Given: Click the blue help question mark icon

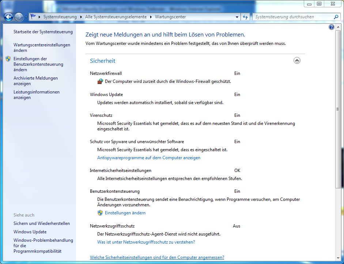Looking at the screenshot, I should tap(332, 27).
